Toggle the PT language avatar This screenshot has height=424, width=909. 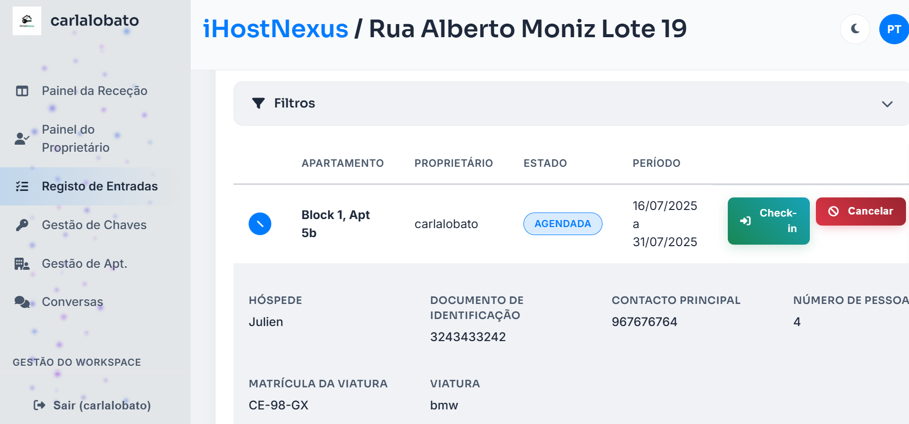point(893,29)
